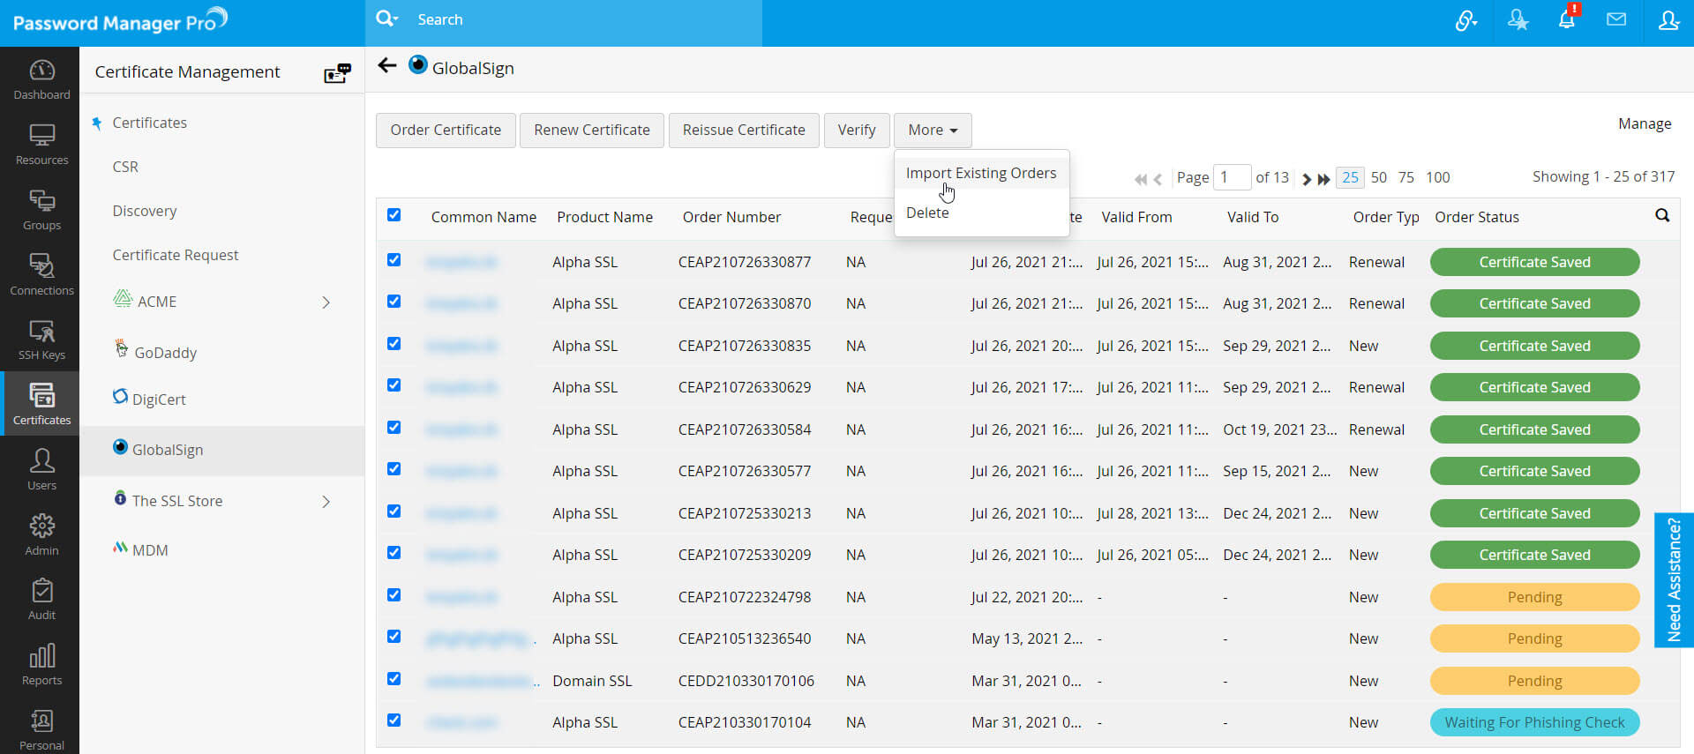Open the More dropdown button

pyautogui.click(x=933, y=131)
